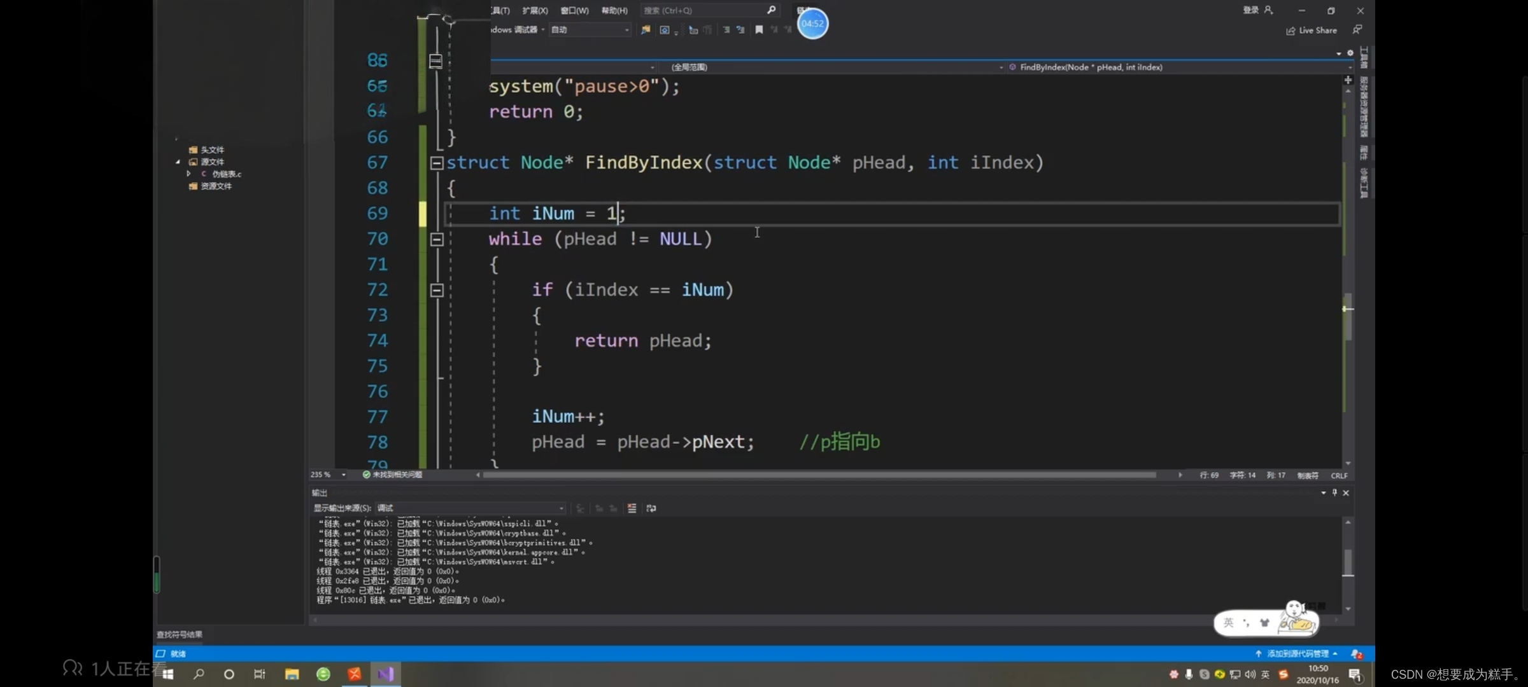This screenshot has height=687, width=1528.
Task: Select the 头文件 folder in Solution Explorer
Action: click(x=207, y=150)
